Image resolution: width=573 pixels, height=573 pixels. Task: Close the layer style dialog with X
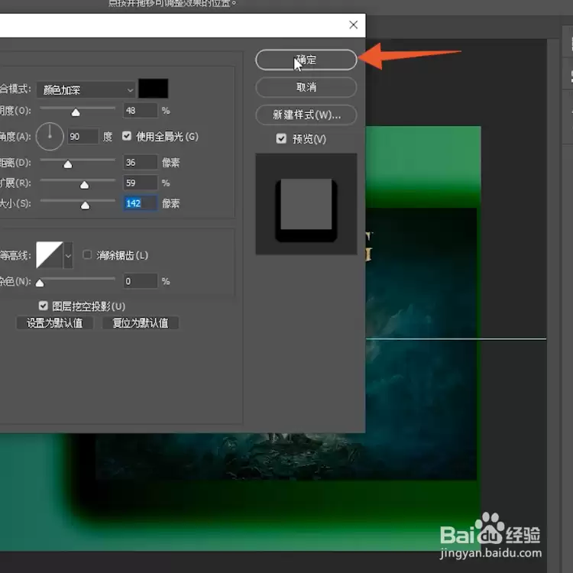pyautogui.click(x=353, y=25)
